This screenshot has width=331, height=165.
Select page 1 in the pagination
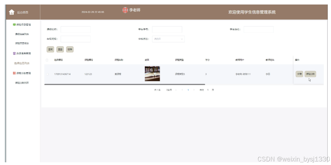click(x=188, y=90)
